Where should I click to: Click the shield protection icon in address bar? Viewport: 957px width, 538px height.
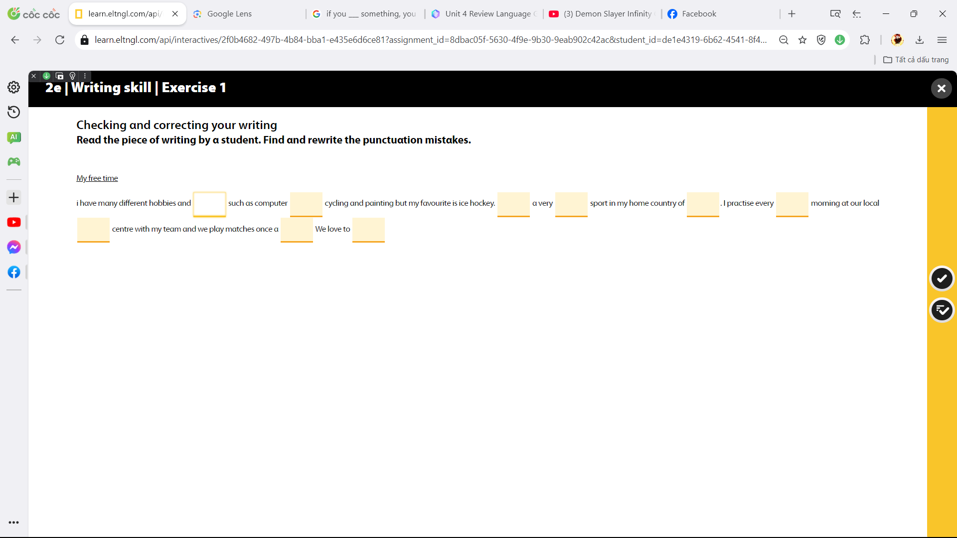pos(821,40)
